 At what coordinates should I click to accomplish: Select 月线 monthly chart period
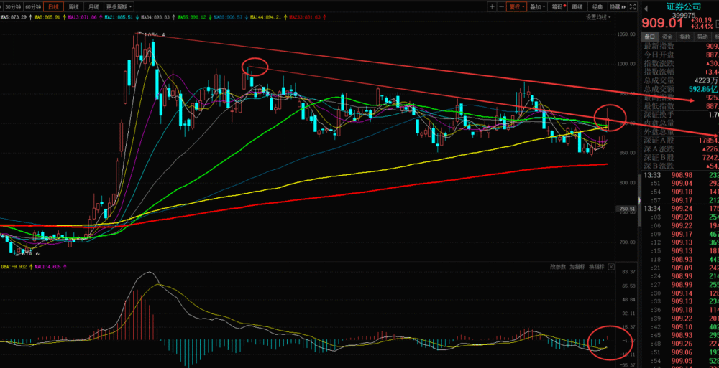coord(93,7)
